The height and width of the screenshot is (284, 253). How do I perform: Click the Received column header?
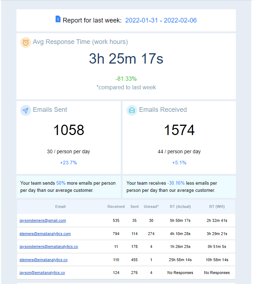click(x=116, y=206)
